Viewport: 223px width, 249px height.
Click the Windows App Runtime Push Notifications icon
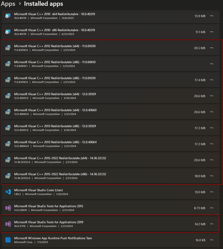[x=8, y=240]
